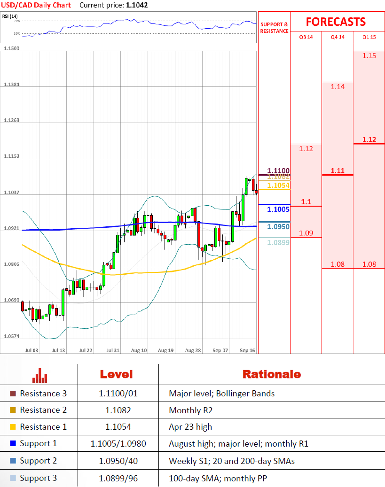
Task: Click the Aug 19 date axis label
Action: [166, 350]
